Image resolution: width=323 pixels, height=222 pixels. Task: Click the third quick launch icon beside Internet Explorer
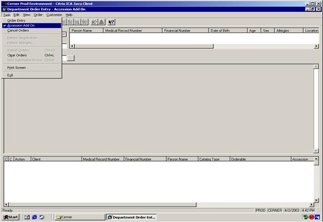(x=42, y=217)
